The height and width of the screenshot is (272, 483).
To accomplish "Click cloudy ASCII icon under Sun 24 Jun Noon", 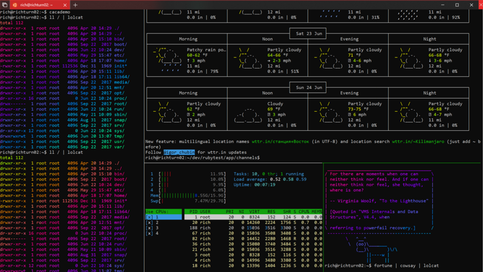I will (x=248, y=115).
